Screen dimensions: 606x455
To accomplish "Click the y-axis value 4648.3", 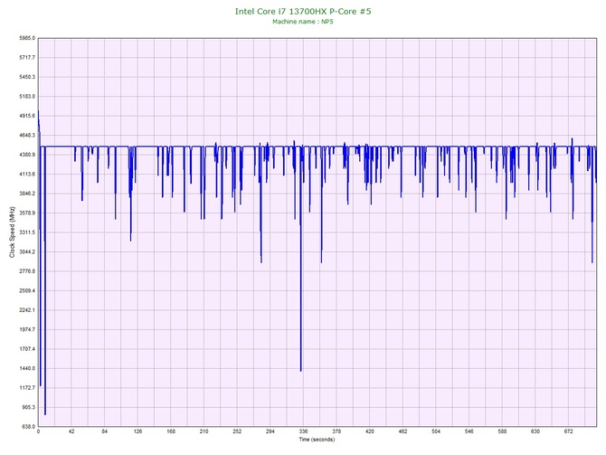I will [27, 136].
